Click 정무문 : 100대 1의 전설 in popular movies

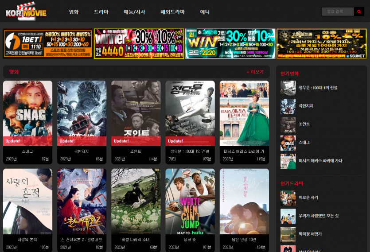click(x=318, y=88)
